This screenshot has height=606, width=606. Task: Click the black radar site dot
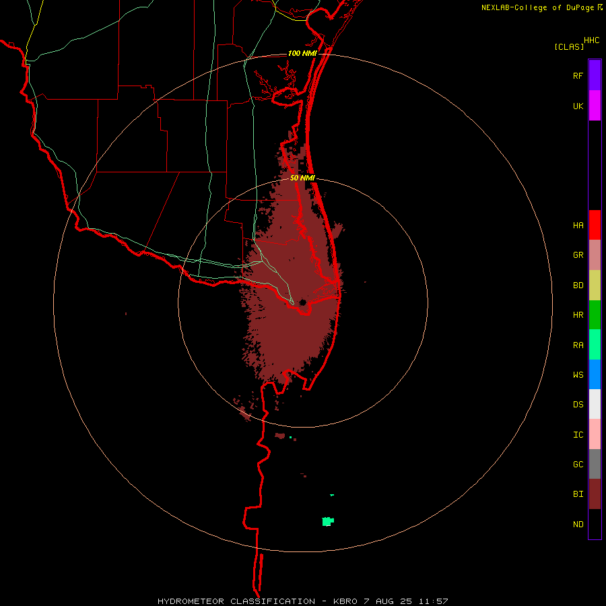click(302, 302)
